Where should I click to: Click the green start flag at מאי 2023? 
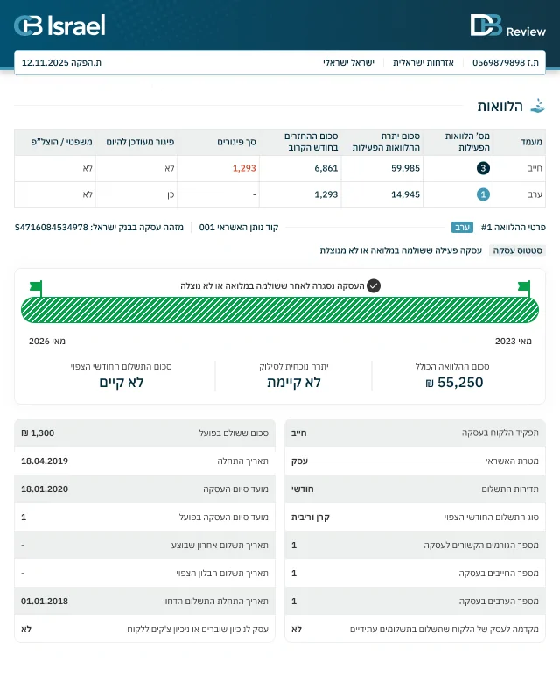[x=524, y=288]
